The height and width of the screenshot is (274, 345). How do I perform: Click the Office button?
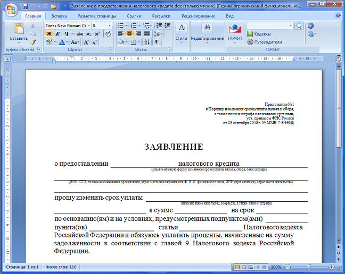[x=10, y=9]
